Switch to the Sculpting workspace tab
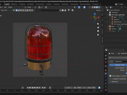The width and height of the screenshot is (127, 95). click(22, 4)
